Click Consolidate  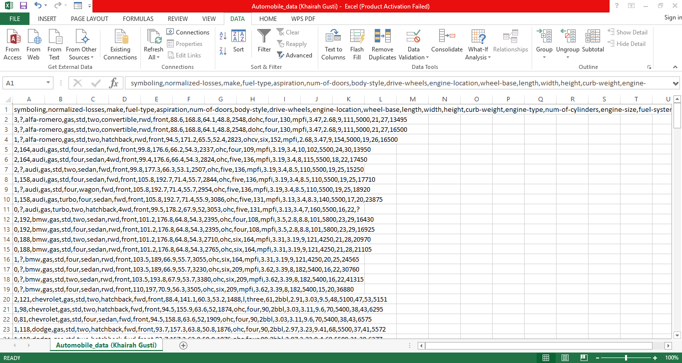click(x=447, y=41)
